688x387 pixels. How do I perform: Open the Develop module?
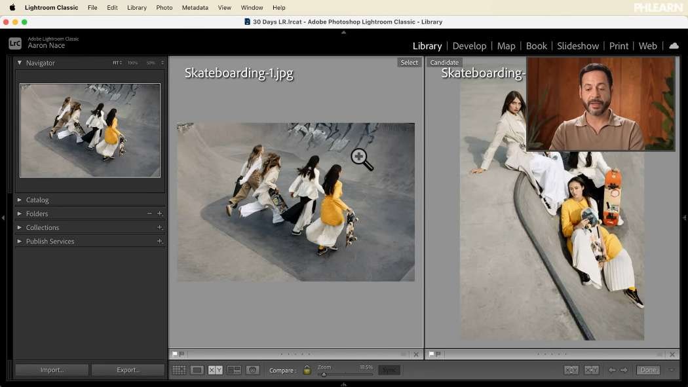click(x=469, y=46)
